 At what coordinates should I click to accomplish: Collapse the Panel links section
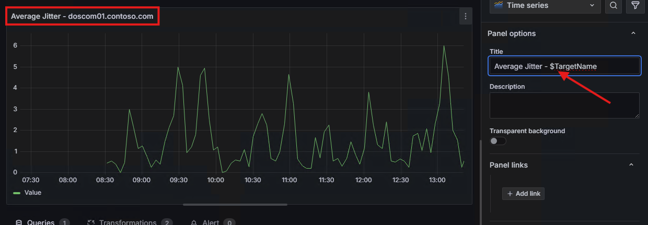[x=631, y=165]
